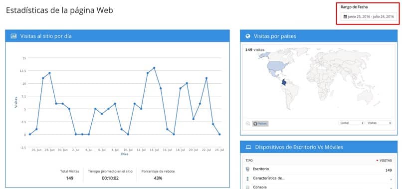This screenshot has height=189, width=402.
Task: Click the 12.5 y-axis tick label
Action: click(x=22, y=71)
